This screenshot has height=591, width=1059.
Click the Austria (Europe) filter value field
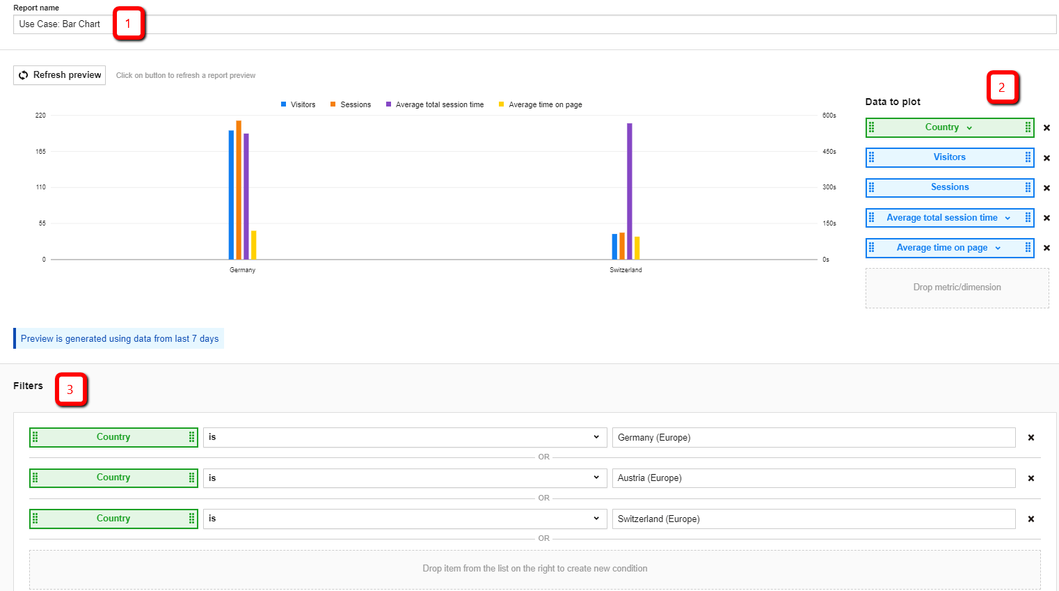click(813, 478)
